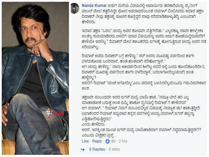Expand the 8 Replies thread
Screen dimensions: 209x157
click(x=97, y=149)
